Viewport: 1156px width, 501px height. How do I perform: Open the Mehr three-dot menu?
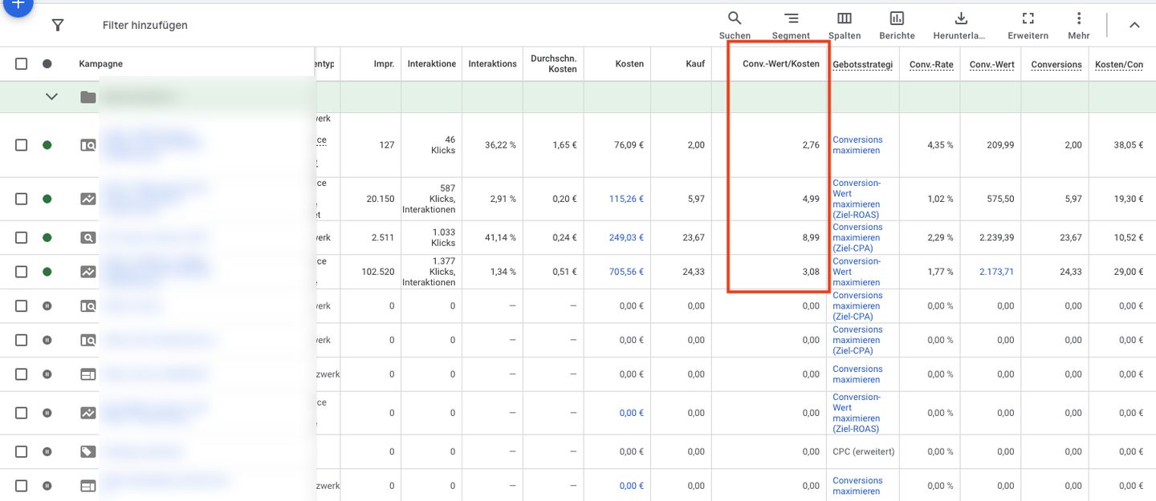[1079, 25]
